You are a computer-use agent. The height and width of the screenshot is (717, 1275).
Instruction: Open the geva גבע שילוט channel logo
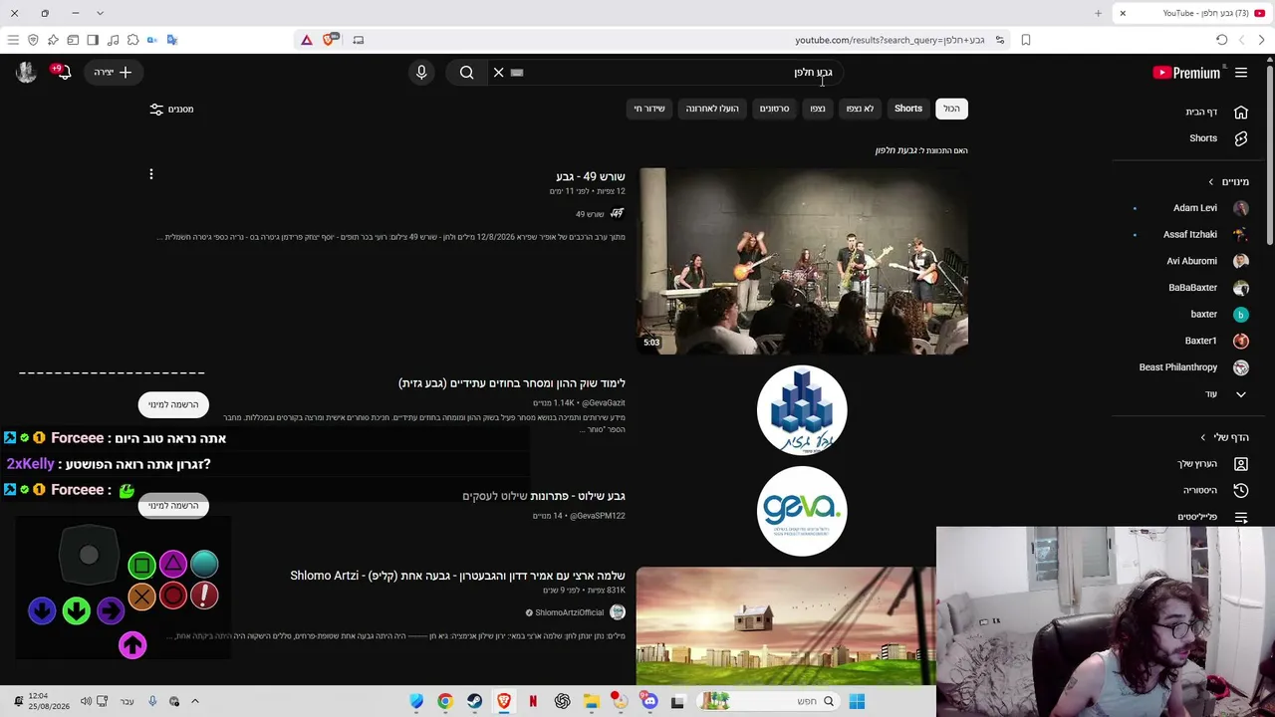[802, 511]
